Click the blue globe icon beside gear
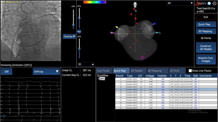Screen dimensions: 218x122 (x=209, y=3)
